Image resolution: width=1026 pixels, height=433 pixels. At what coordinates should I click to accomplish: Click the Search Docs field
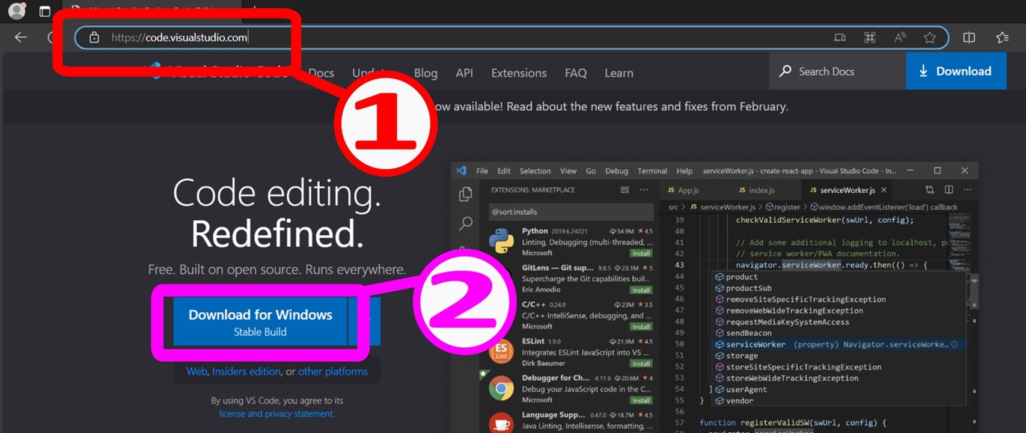pyautogui.click(x=837, y=71)
